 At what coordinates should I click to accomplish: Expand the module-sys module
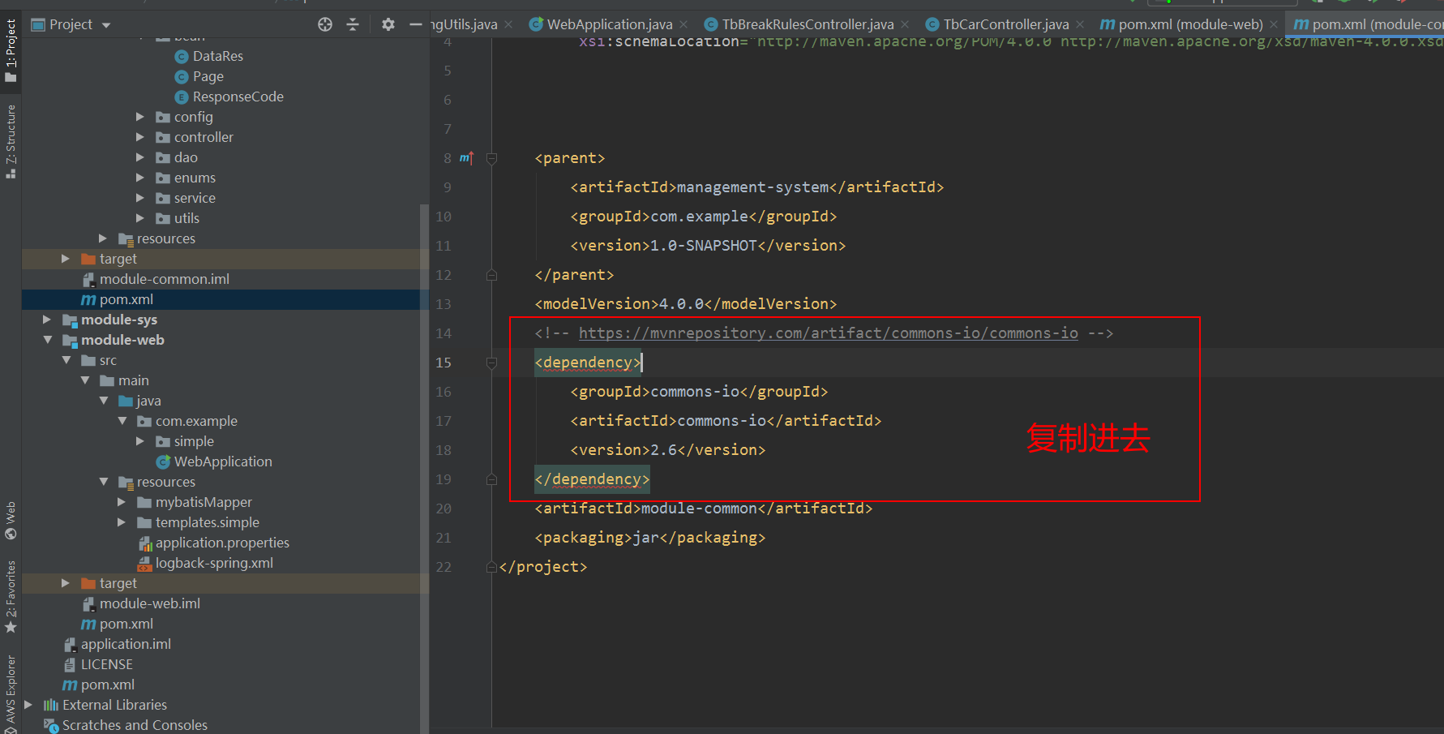click(47, 320)
